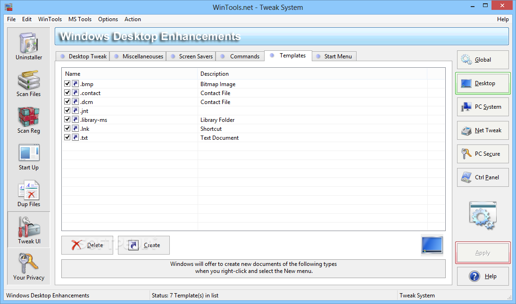Open the PC Secure section
This screenshot has width=516, height=304.
pos(483,153)
